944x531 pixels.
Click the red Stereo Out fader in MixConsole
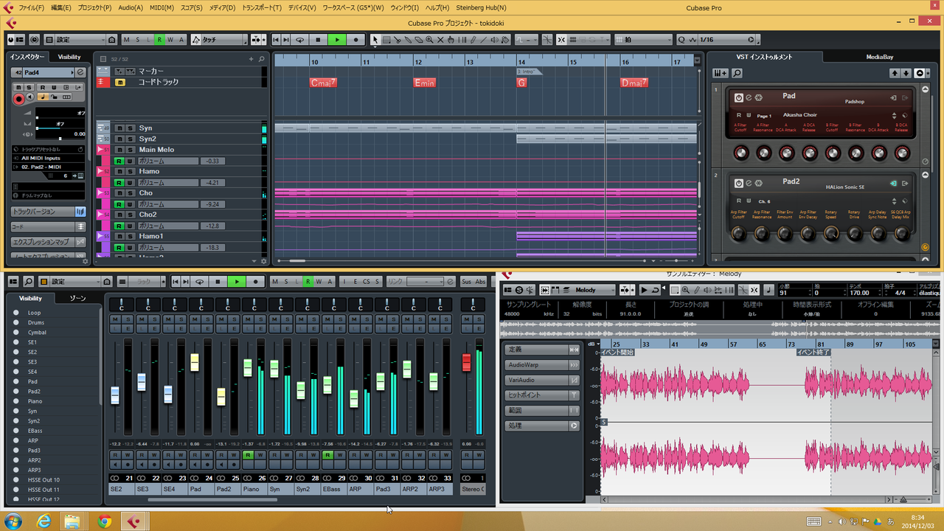coord(466,362)
